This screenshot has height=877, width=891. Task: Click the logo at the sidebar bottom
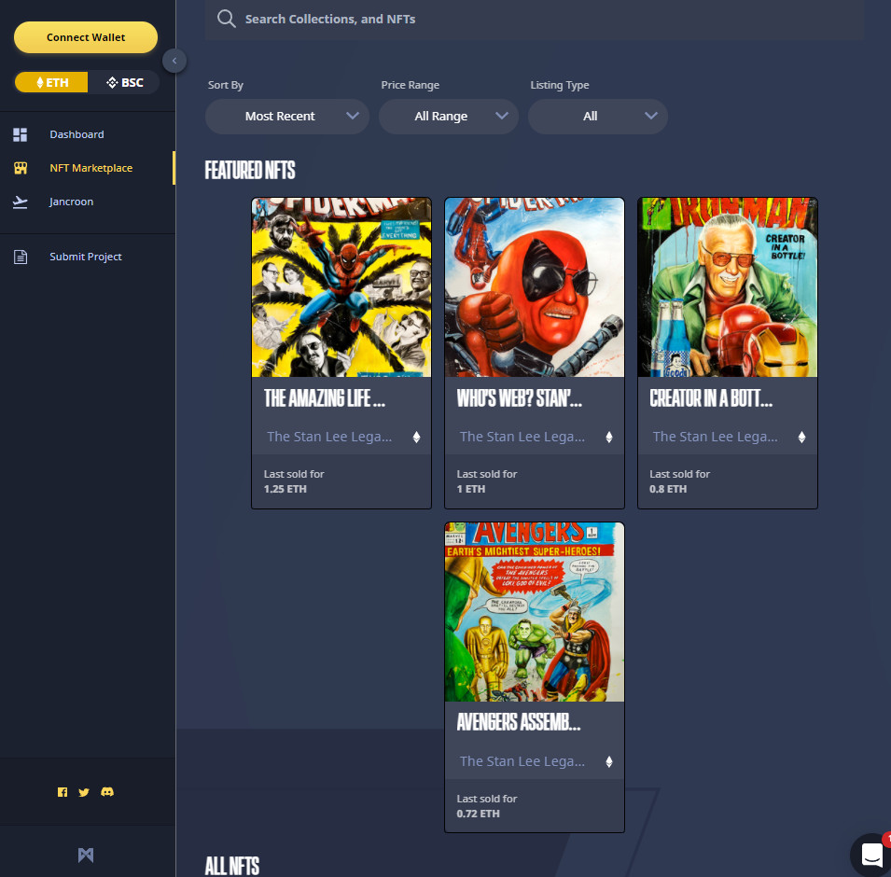coord(86,855)
